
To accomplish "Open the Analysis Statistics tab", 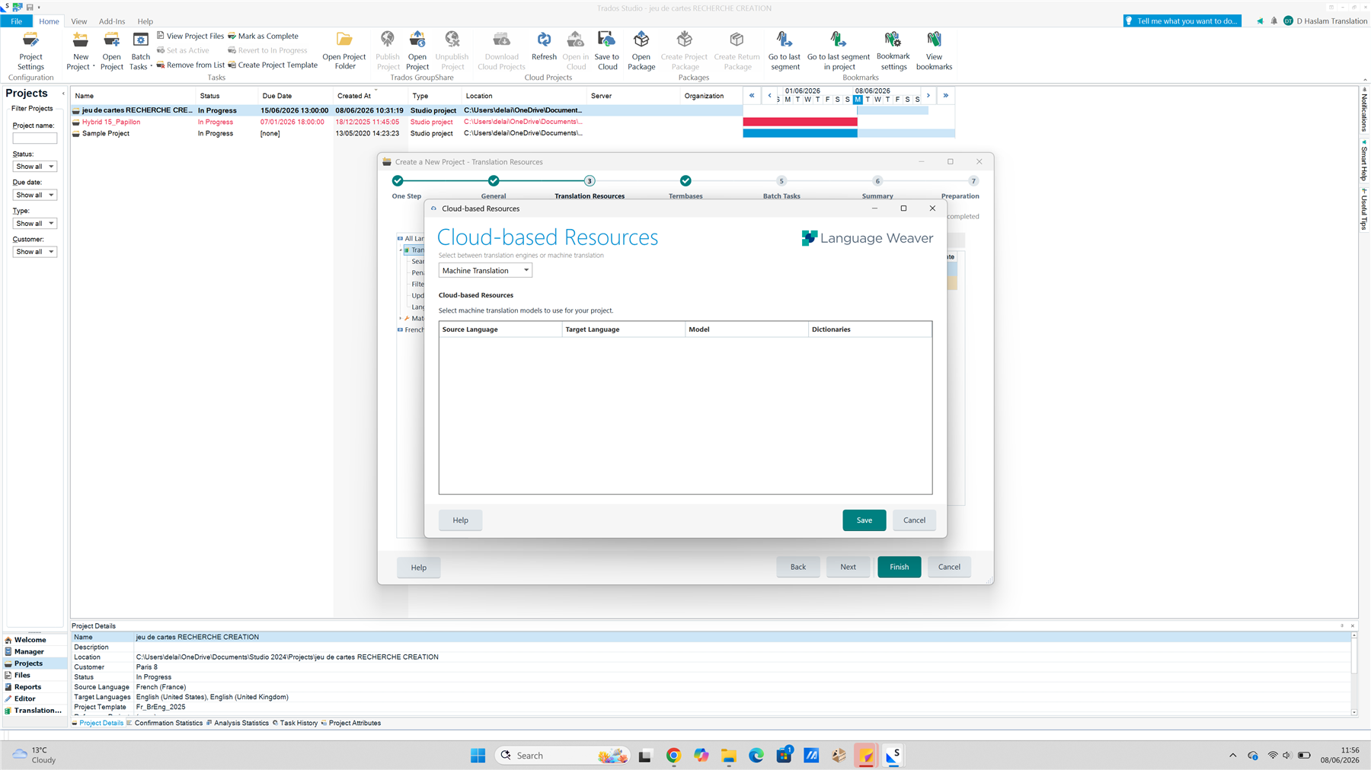I will click(x=238, y=723).
